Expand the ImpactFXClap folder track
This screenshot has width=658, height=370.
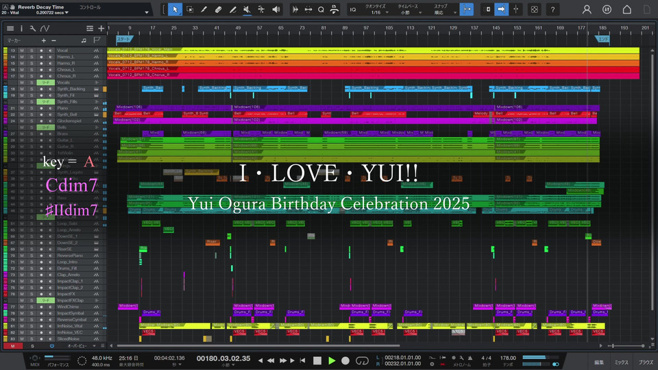pos(97,300)
